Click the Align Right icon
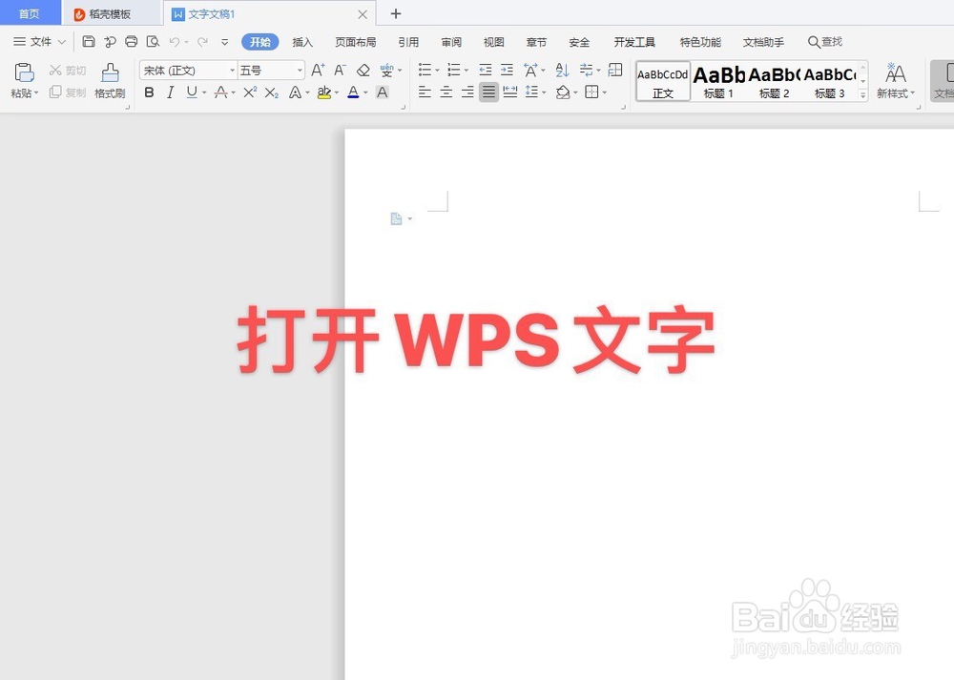Screen dimensions: 954x680 [x=467, y=93]
